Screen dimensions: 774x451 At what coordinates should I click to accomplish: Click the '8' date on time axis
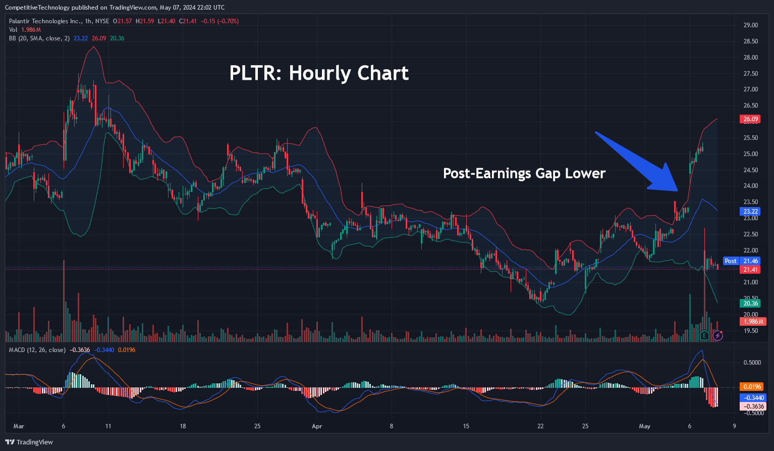tap(392, 426)
